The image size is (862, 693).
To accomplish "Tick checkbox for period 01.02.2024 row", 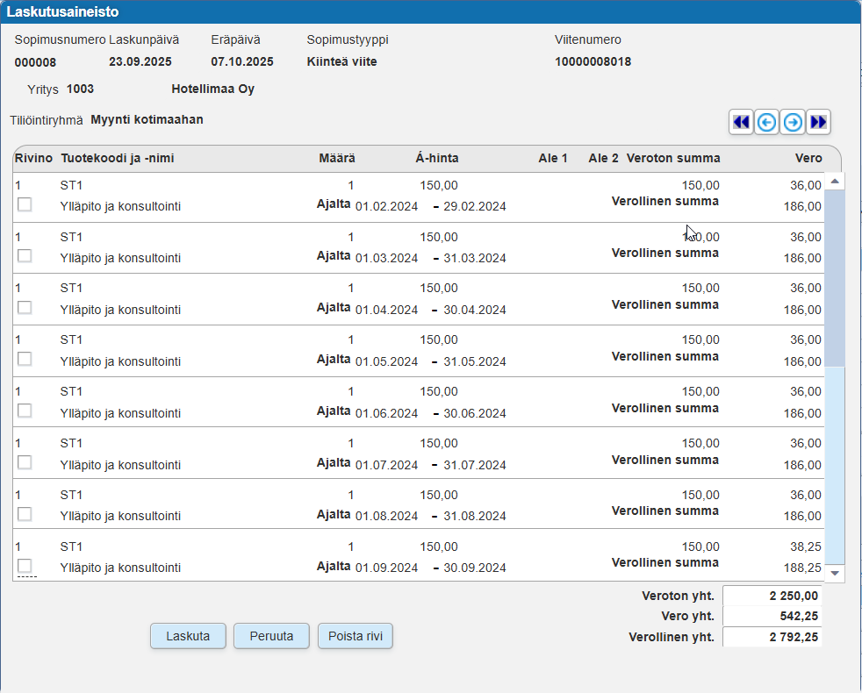I will (25, 204).
